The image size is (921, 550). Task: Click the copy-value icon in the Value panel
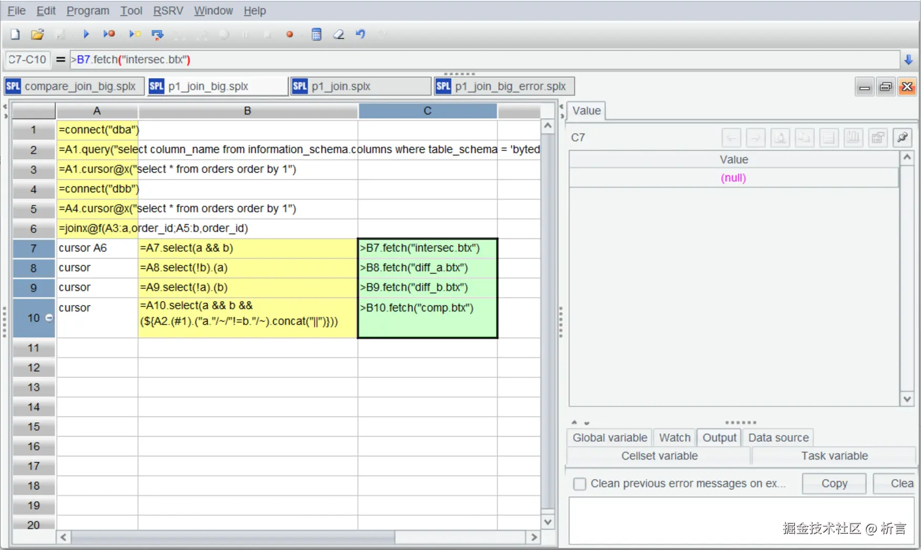pyautogui.click(x=804, y=138)
